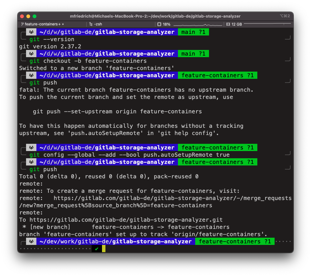Click the GitLab tanuki icon in the first prompt

point(31,32)
